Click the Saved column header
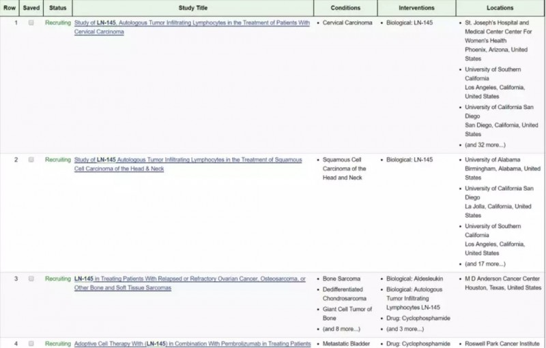Screen dimensions: 546x348 [x=31, y=8]
